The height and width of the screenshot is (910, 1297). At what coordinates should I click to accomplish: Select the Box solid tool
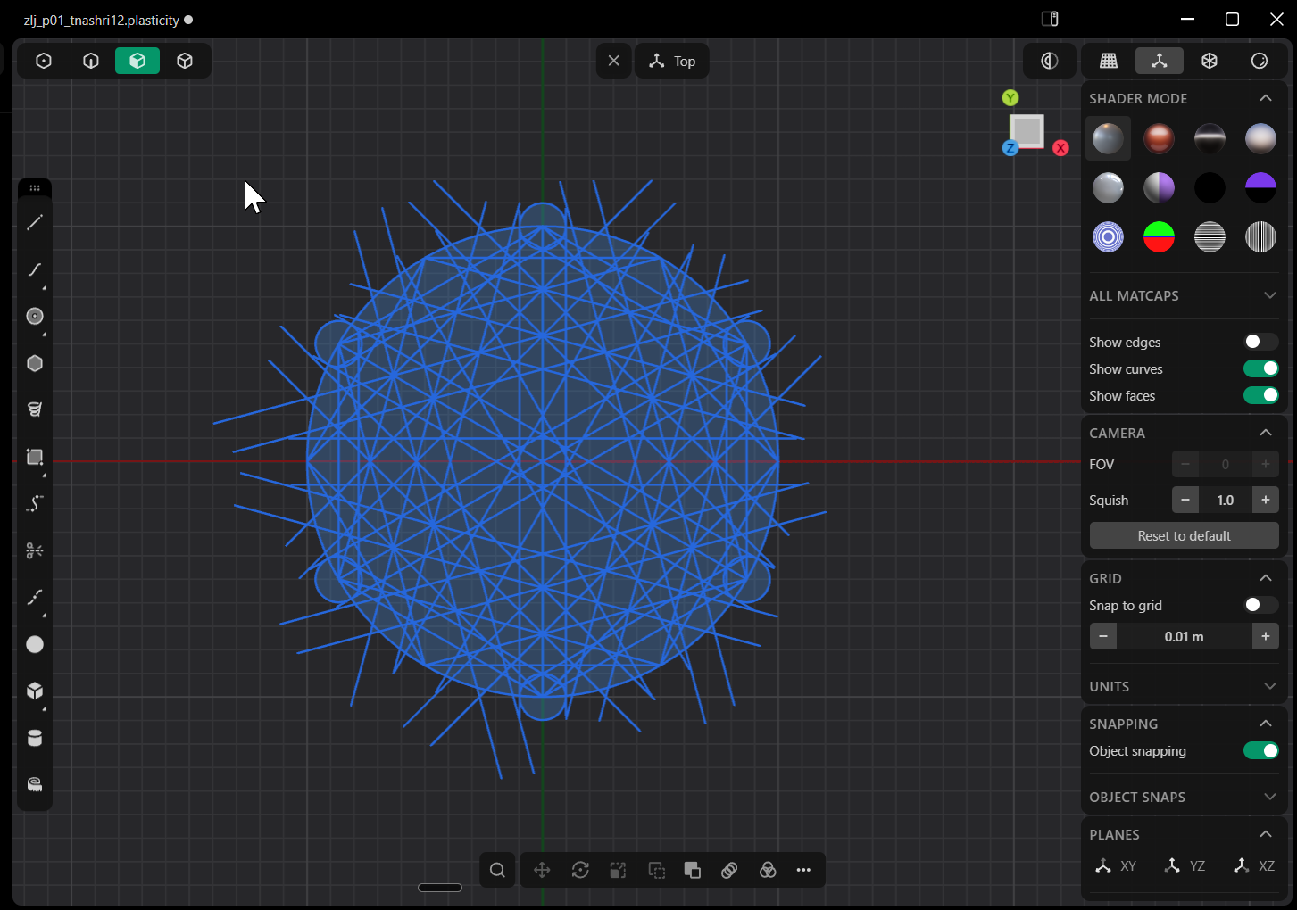pos(35,691)
